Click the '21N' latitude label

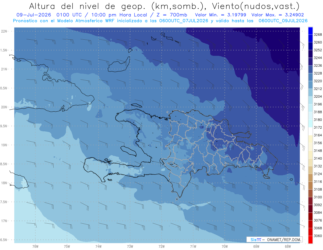click(5, 69)
